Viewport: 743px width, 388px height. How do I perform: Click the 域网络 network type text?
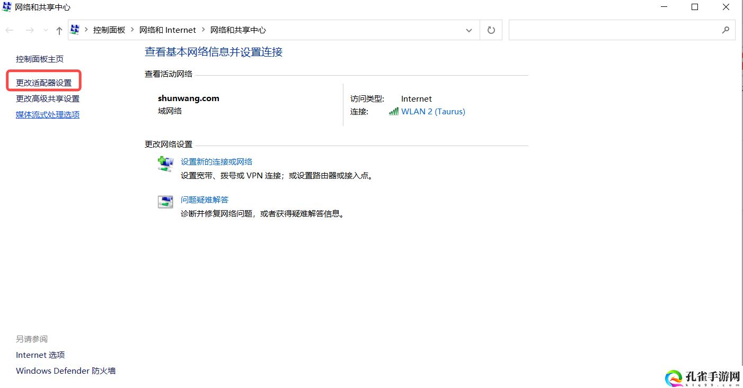(x=170, y=111)
